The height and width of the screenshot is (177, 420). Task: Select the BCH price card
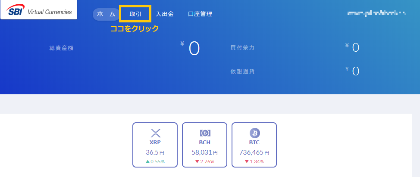click(x=205, y=145)
